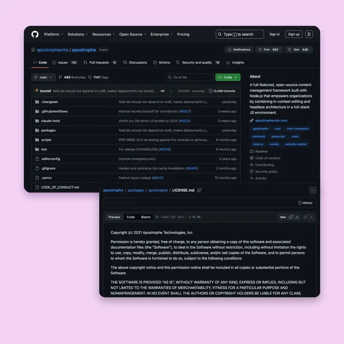Fork the repository with Fork 643

pyautogui.click(x=268, y=50)
